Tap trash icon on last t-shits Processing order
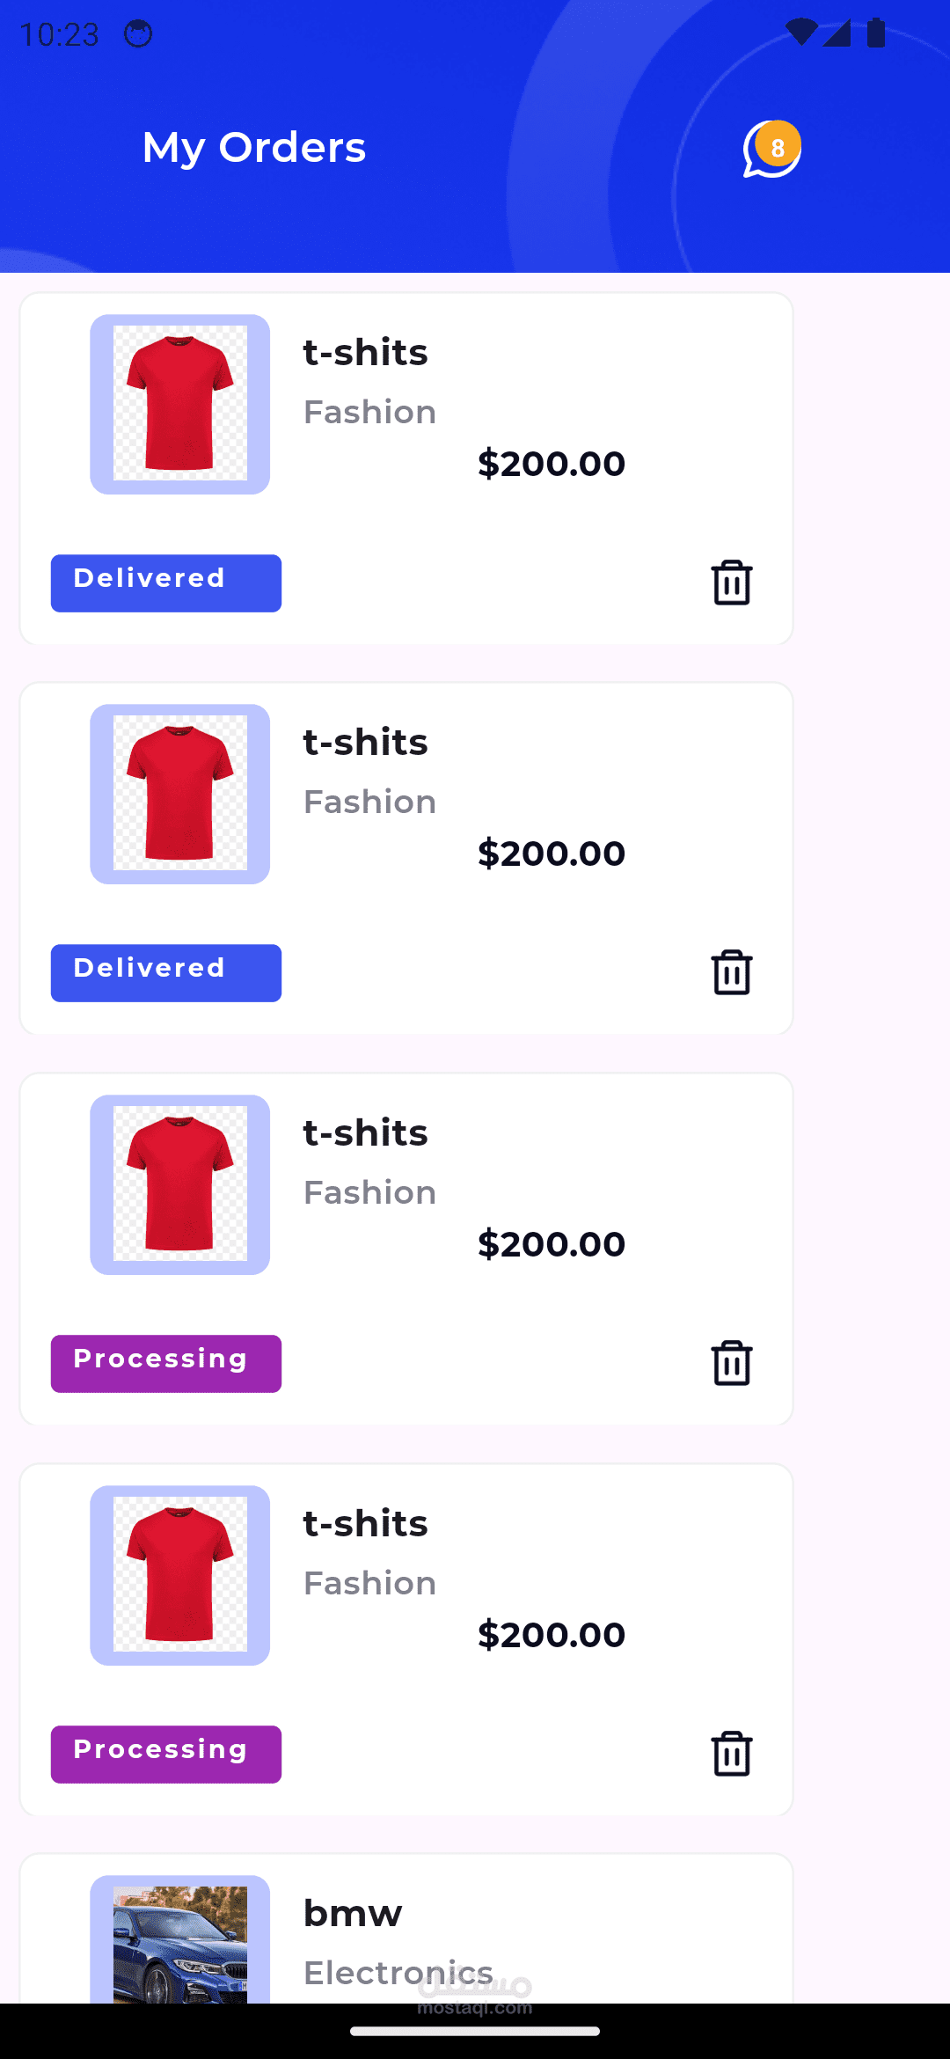Viewport: 950px width, 2059px height. [x=731, y=1754]
